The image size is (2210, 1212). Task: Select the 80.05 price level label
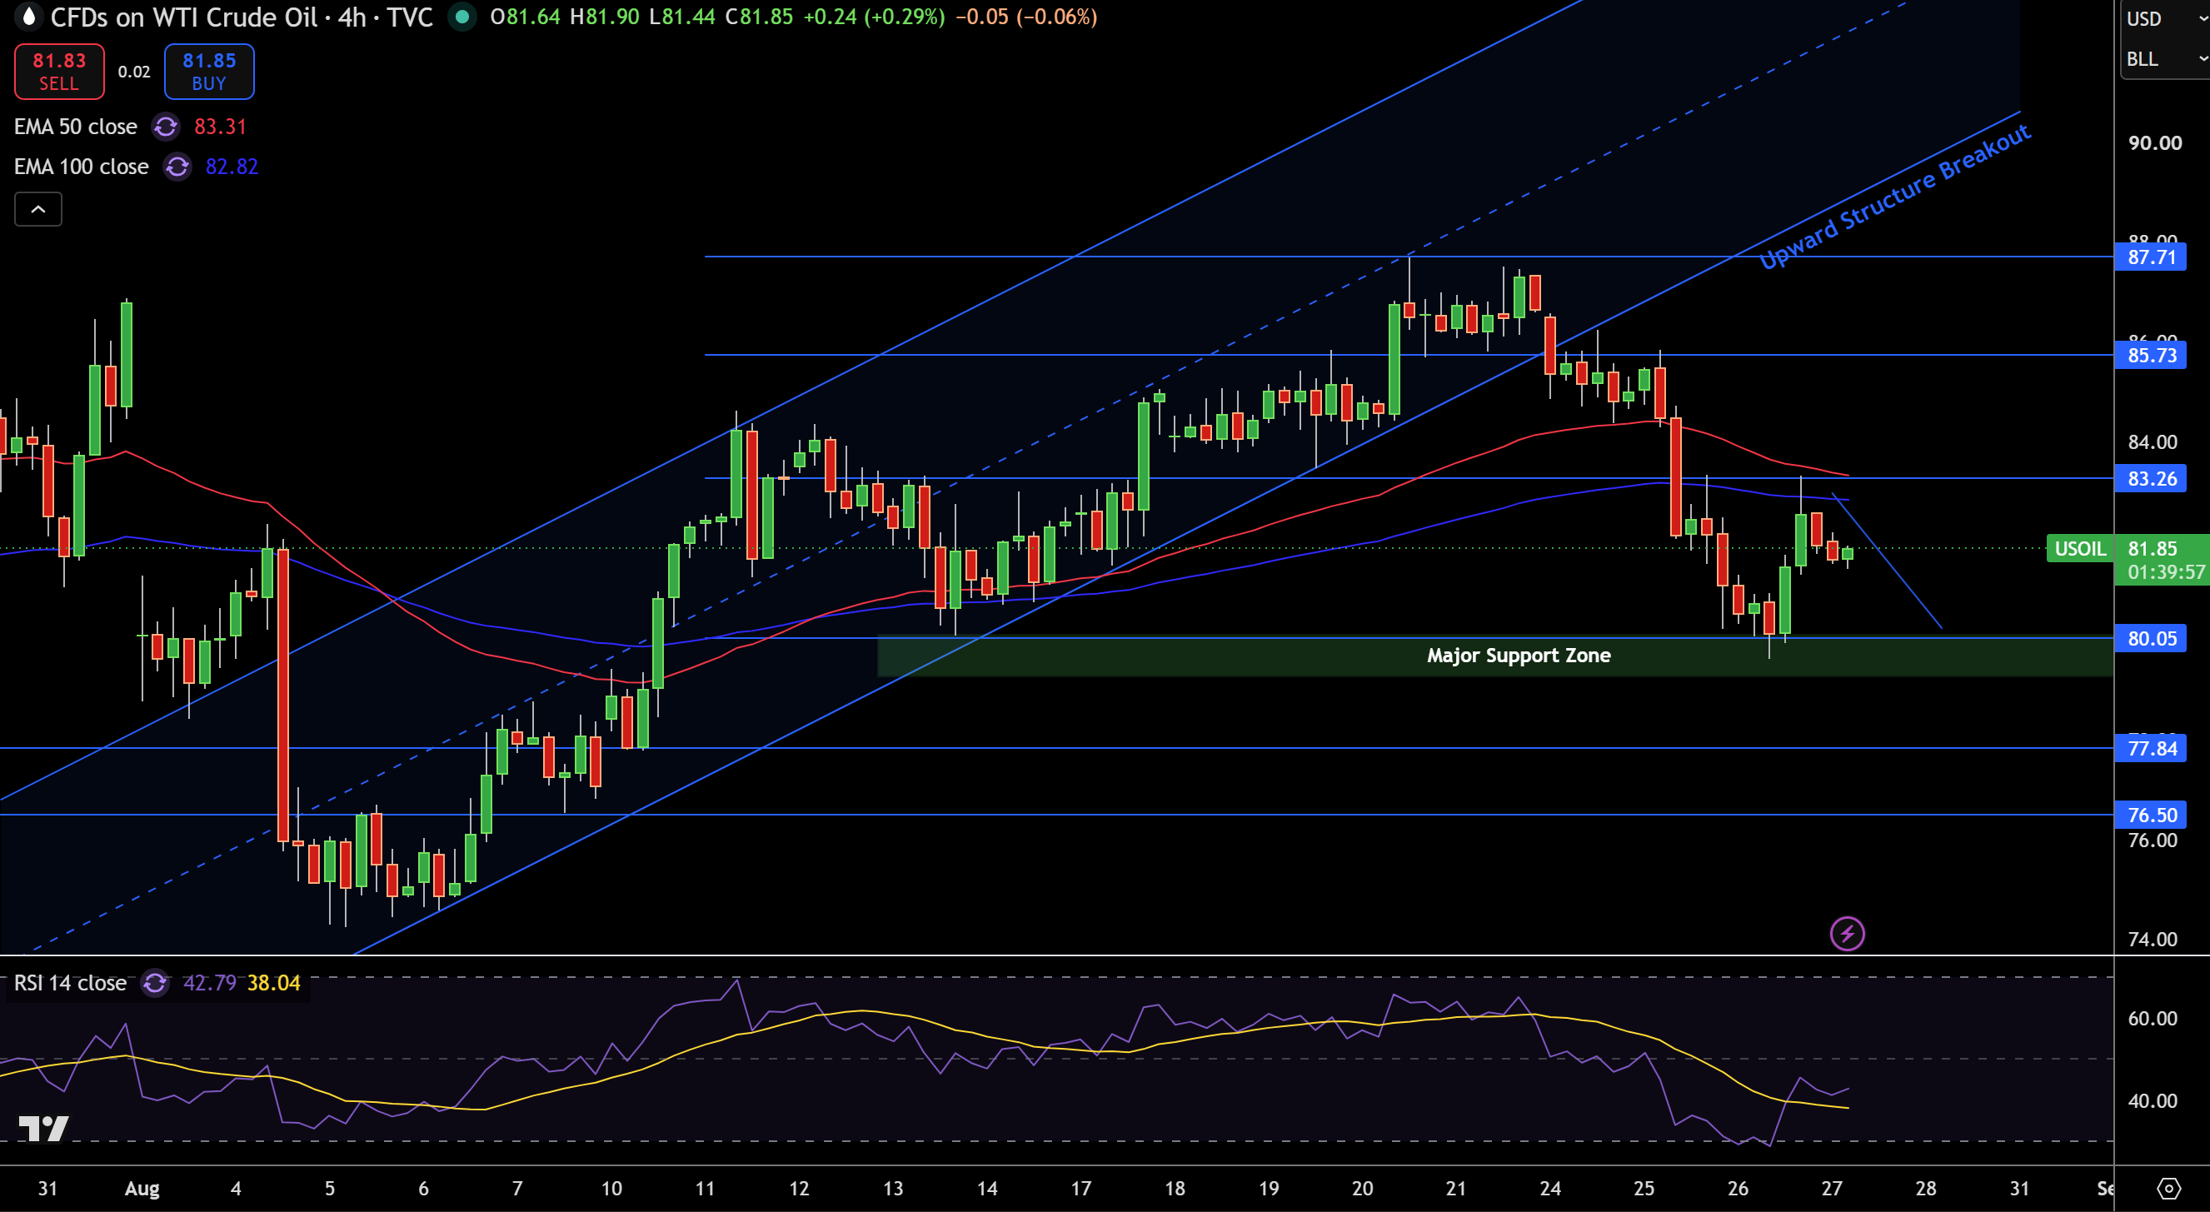pyautogui.click(x=2151, y=637)
